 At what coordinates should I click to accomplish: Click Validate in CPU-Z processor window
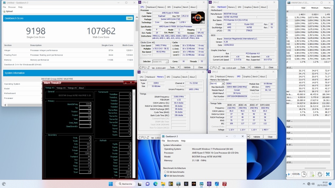187,67
